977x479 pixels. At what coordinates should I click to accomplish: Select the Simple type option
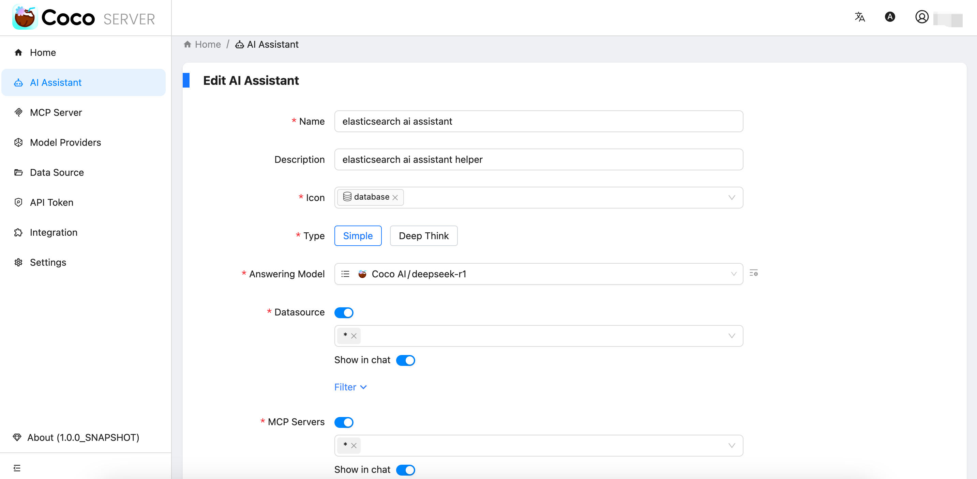(358, 236)
